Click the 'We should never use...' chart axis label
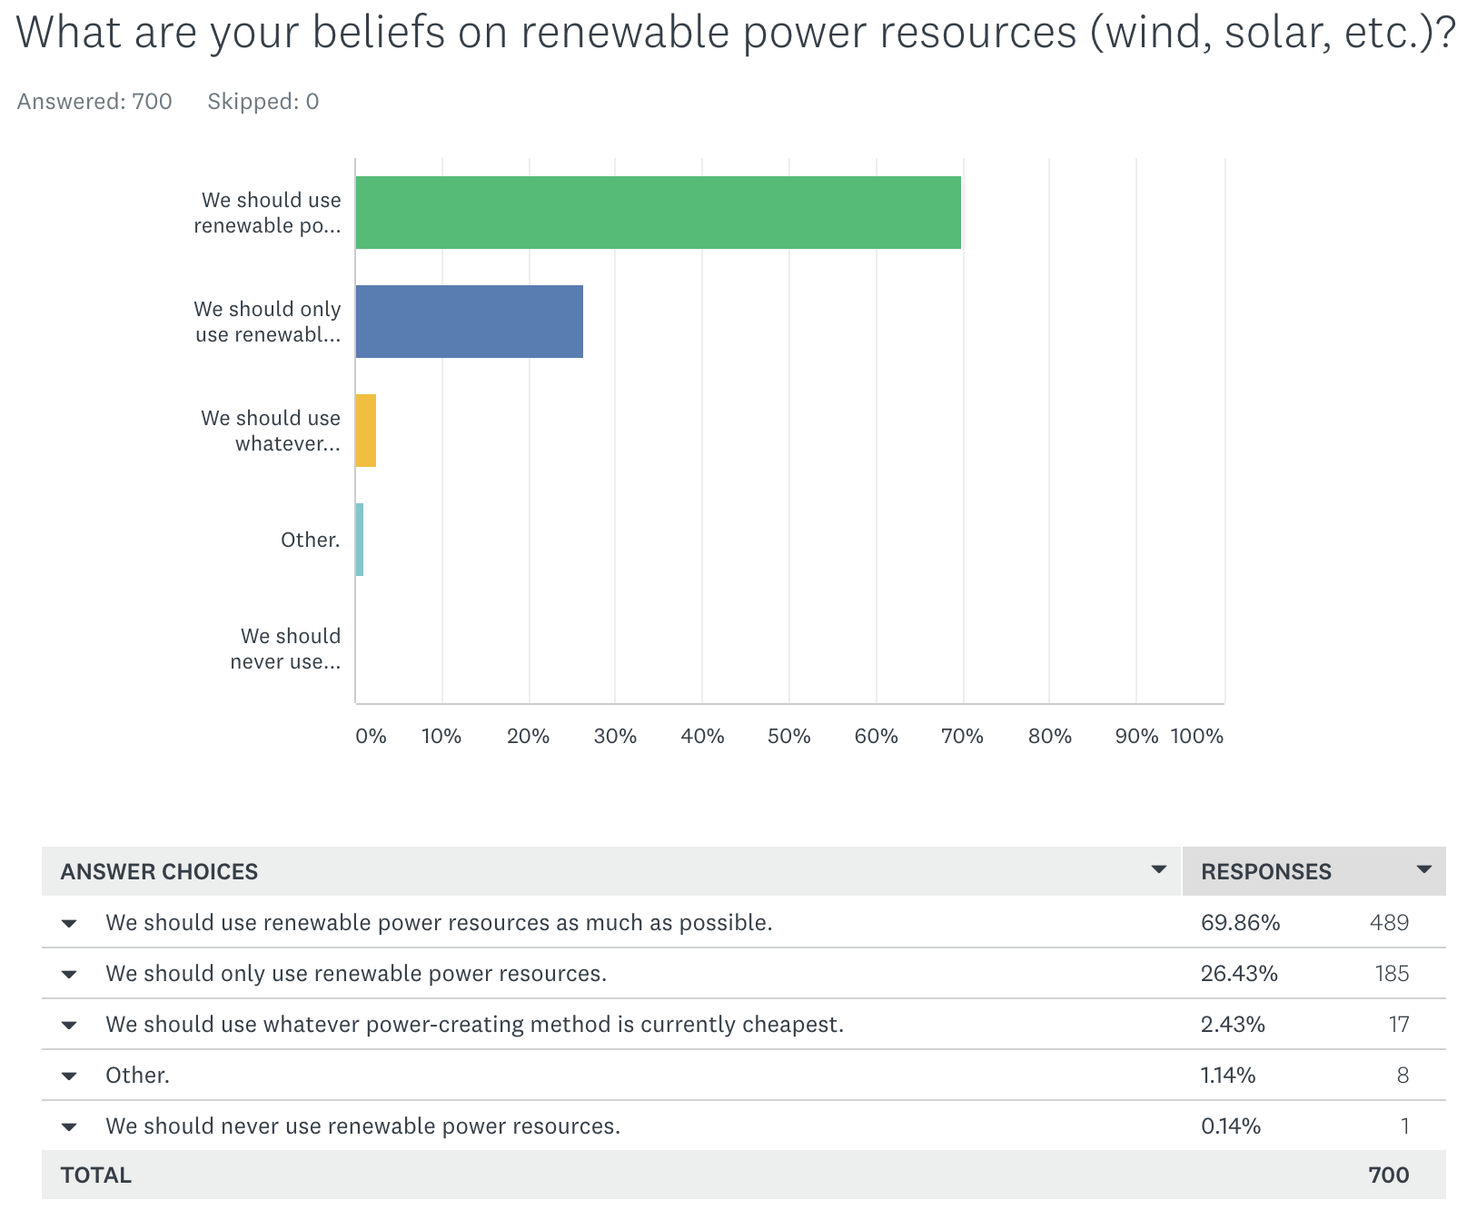This screenshot has width=1477, height=1210. coord(285,649)
